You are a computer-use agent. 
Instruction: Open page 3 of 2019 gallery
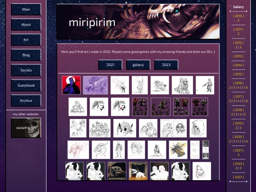click(240, 128)
